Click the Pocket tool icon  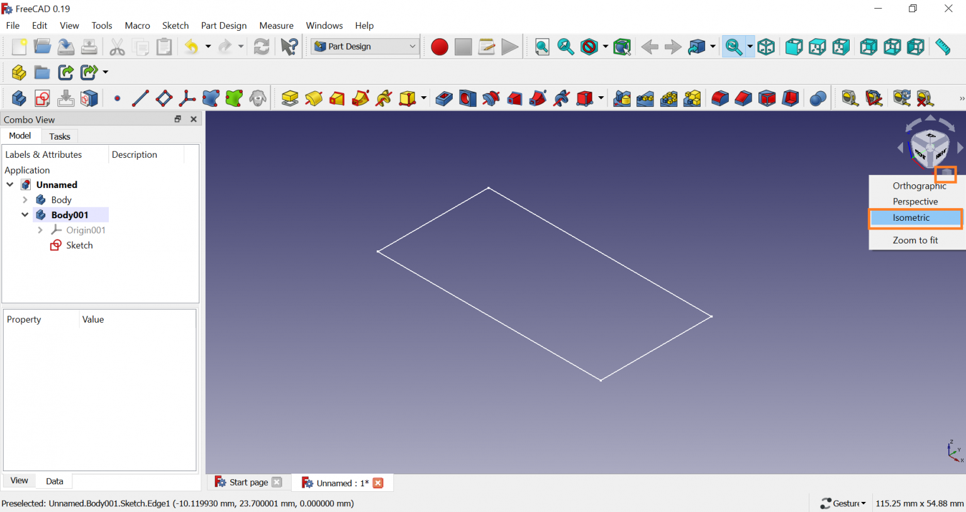[444, 99]
